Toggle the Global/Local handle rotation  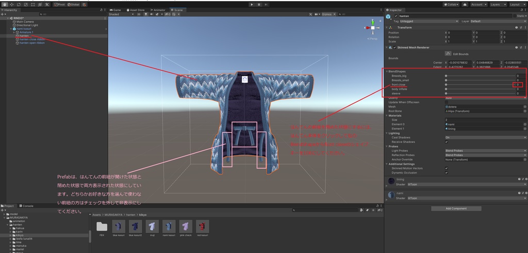74,5
